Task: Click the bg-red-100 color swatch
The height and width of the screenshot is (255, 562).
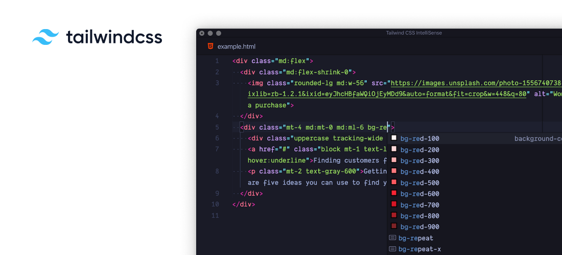Action: pyautogui.click(x=394, y=138)
